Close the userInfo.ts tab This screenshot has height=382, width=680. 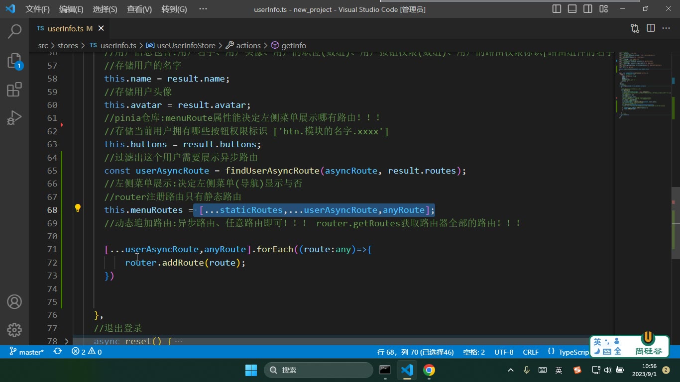coord(101,28)
